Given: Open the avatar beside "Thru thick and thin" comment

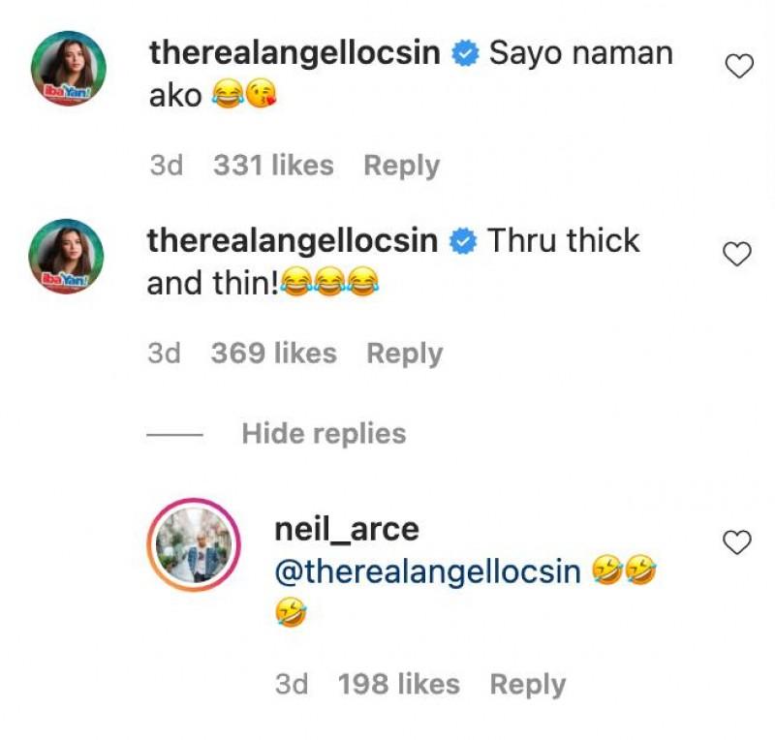Looking at the screenshot, I should [x=66, y=257].
